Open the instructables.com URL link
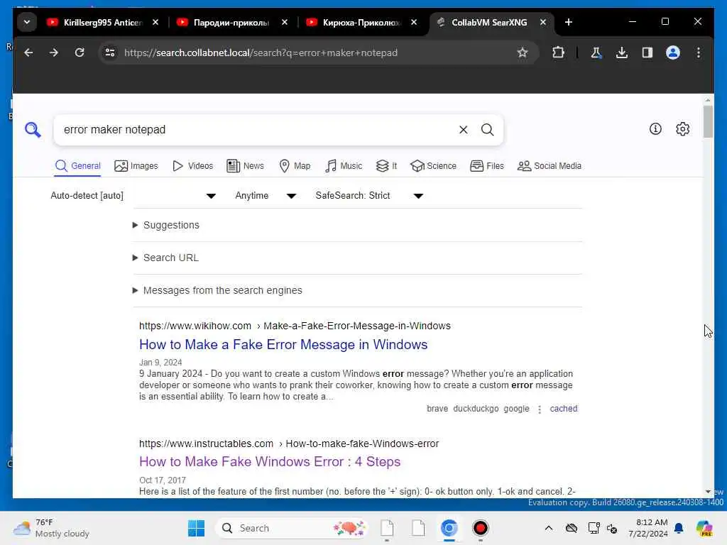This screenshot has width=727, height=545. point(289,444)
